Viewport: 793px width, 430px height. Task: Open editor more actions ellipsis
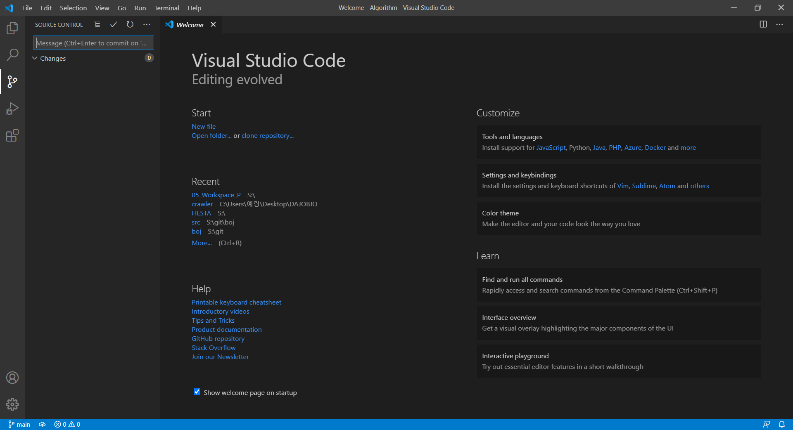pyautogui.click(x=779, y=24)
